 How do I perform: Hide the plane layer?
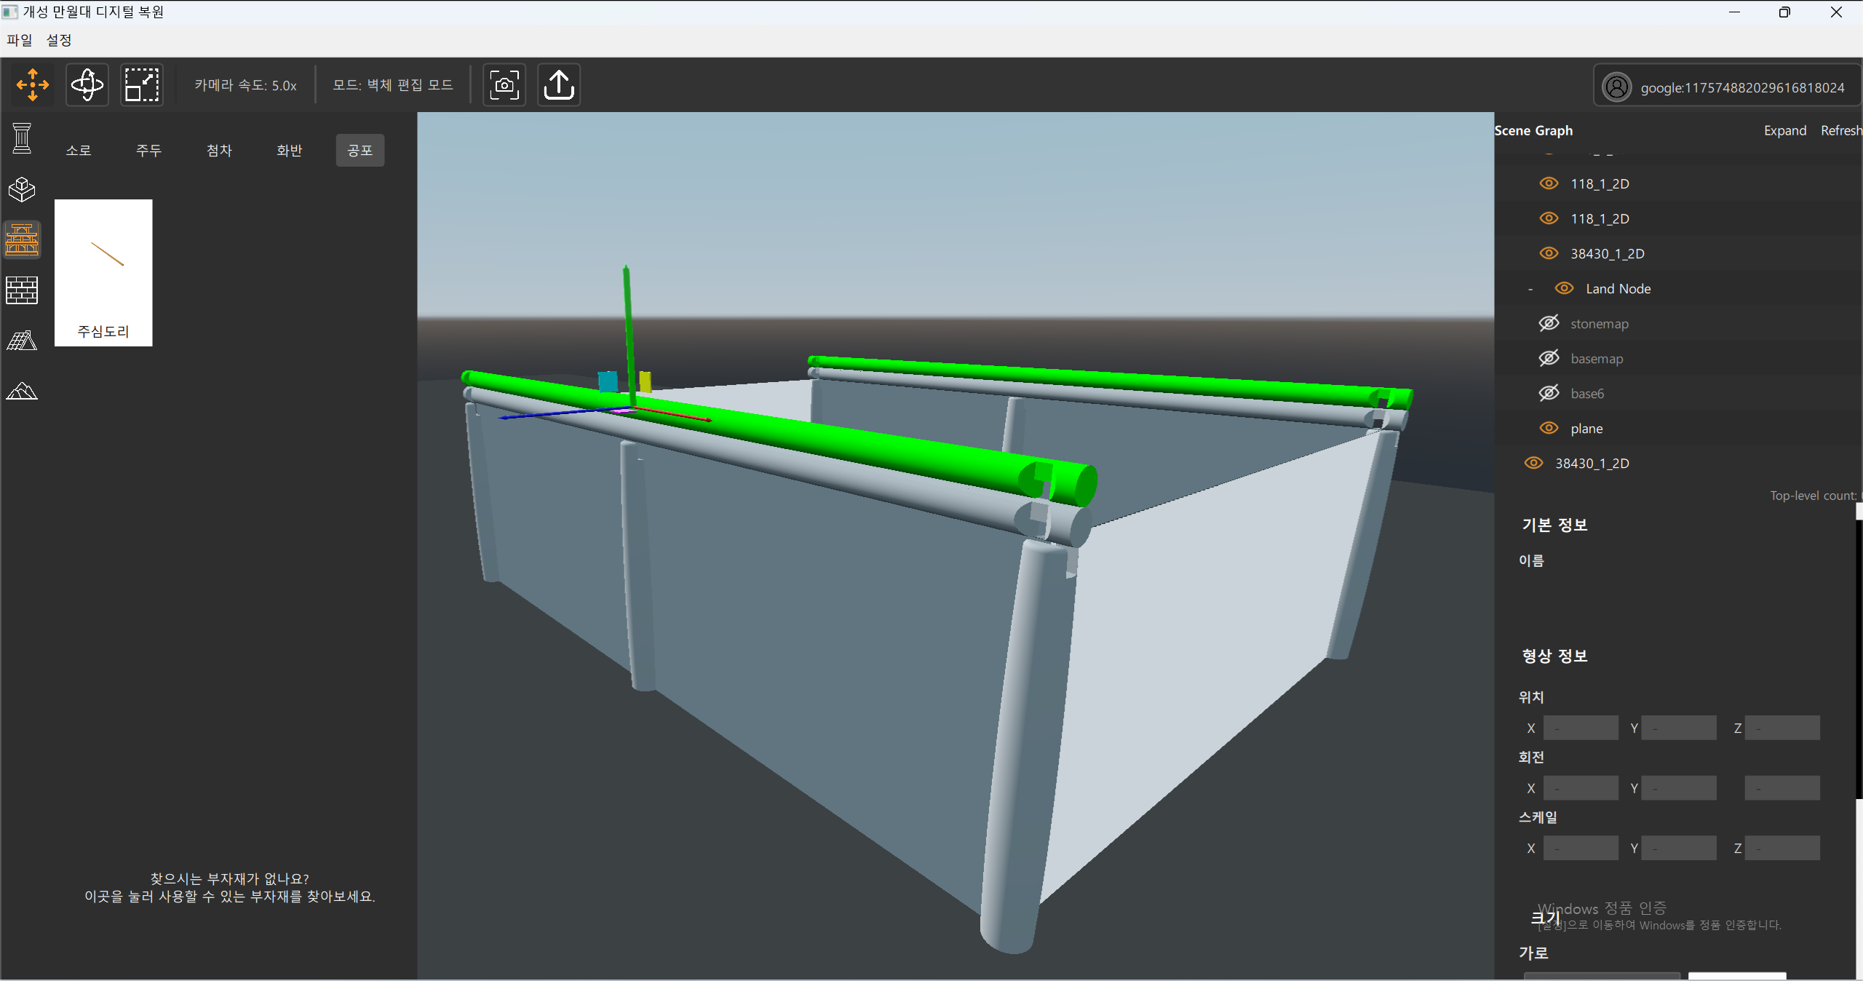(x=1549, y=428)
